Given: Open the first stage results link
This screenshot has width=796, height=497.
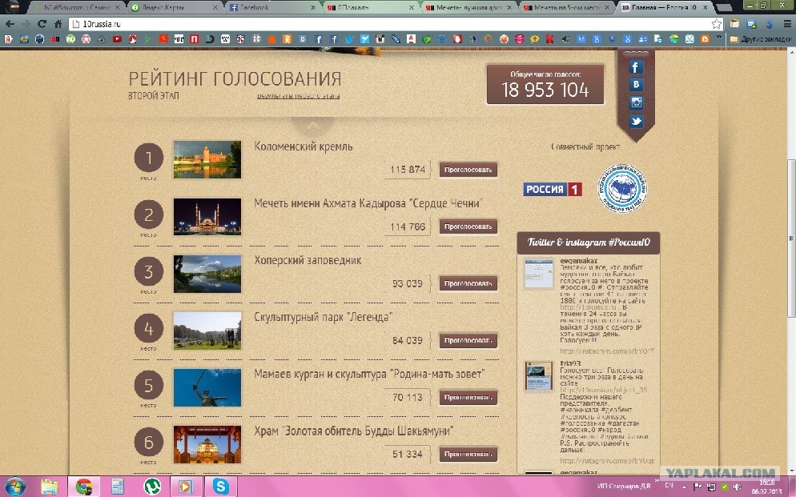Looking at the screenshot, I should [x=298, y=96].
